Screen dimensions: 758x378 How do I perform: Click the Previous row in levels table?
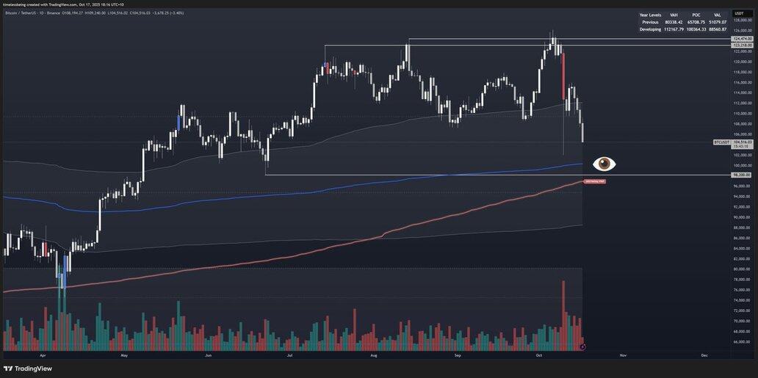[650, 22]
